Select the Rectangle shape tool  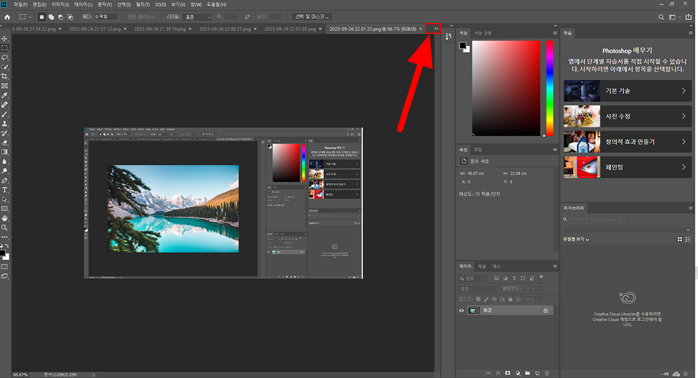(x=4, y=209)
